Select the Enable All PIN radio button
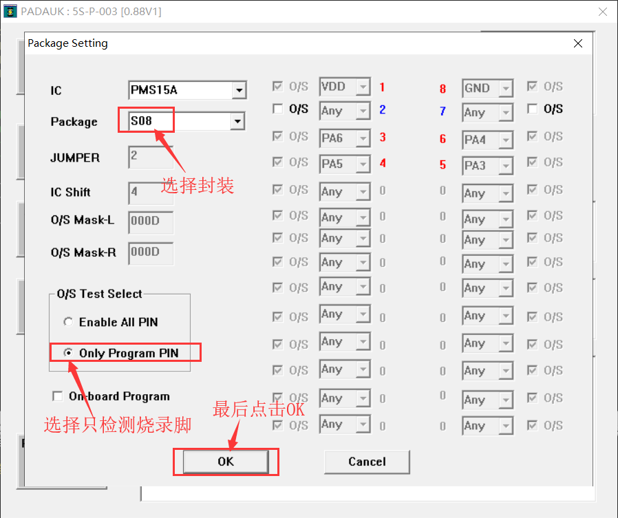 (68, 322)
